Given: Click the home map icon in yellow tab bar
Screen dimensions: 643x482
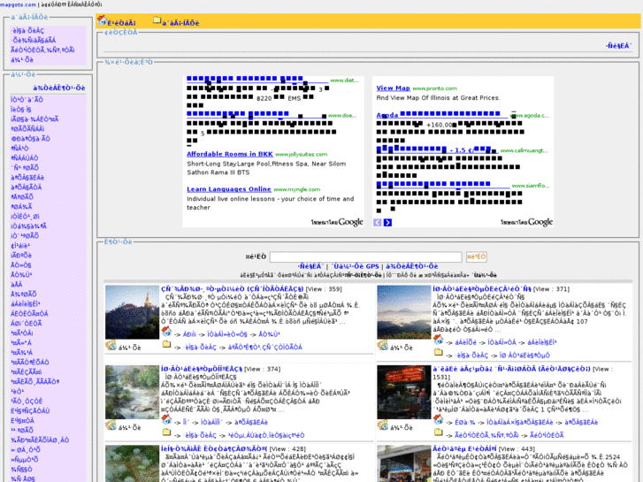Looking at the screenshot, I should [100, 20].
